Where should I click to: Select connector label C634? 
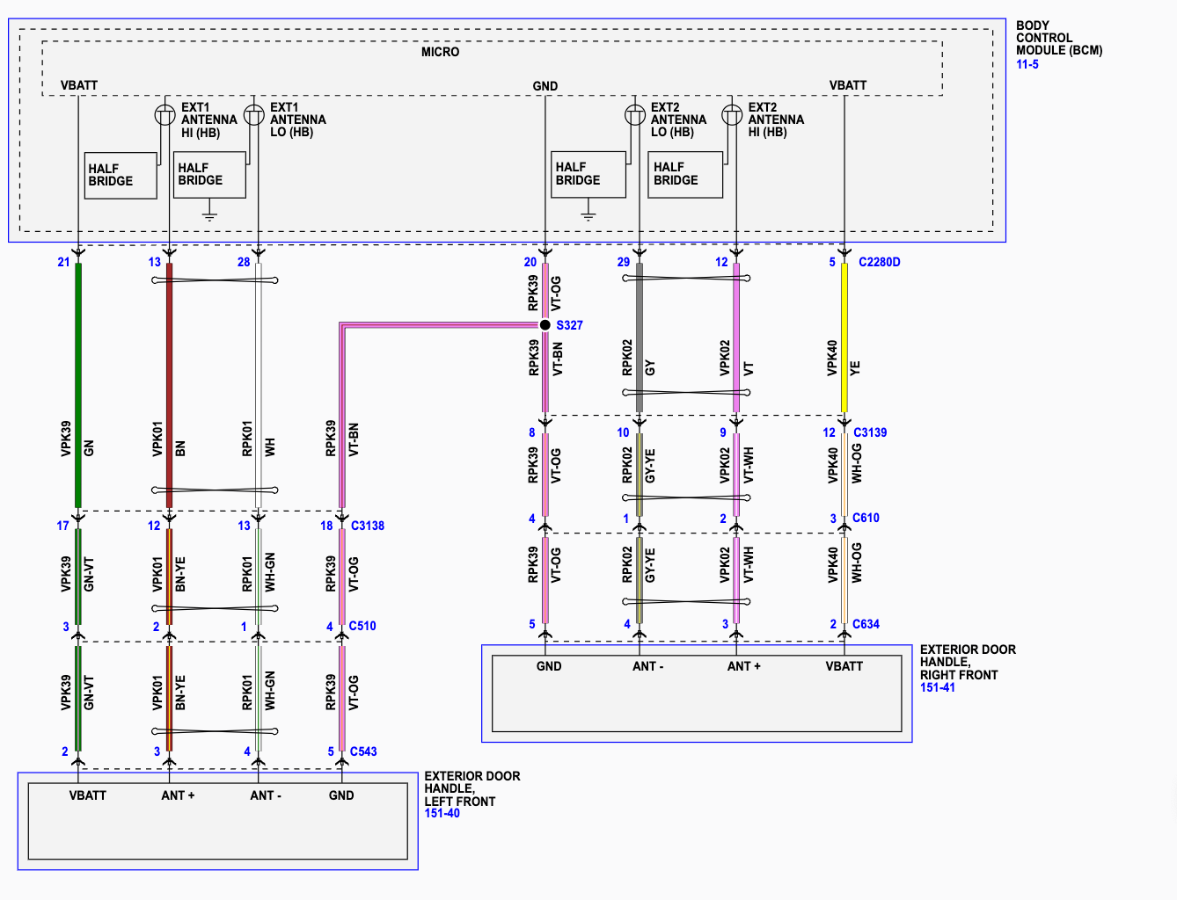click(866, 624)
